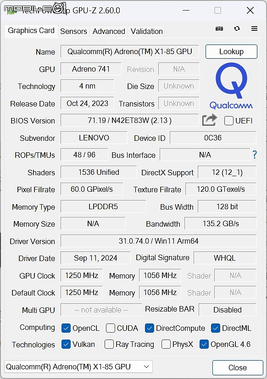Click the Driver Date field Sep 11, 2024
Viewport: 267px width, 379px height.
pyautogui.click(x=95, y=258)
